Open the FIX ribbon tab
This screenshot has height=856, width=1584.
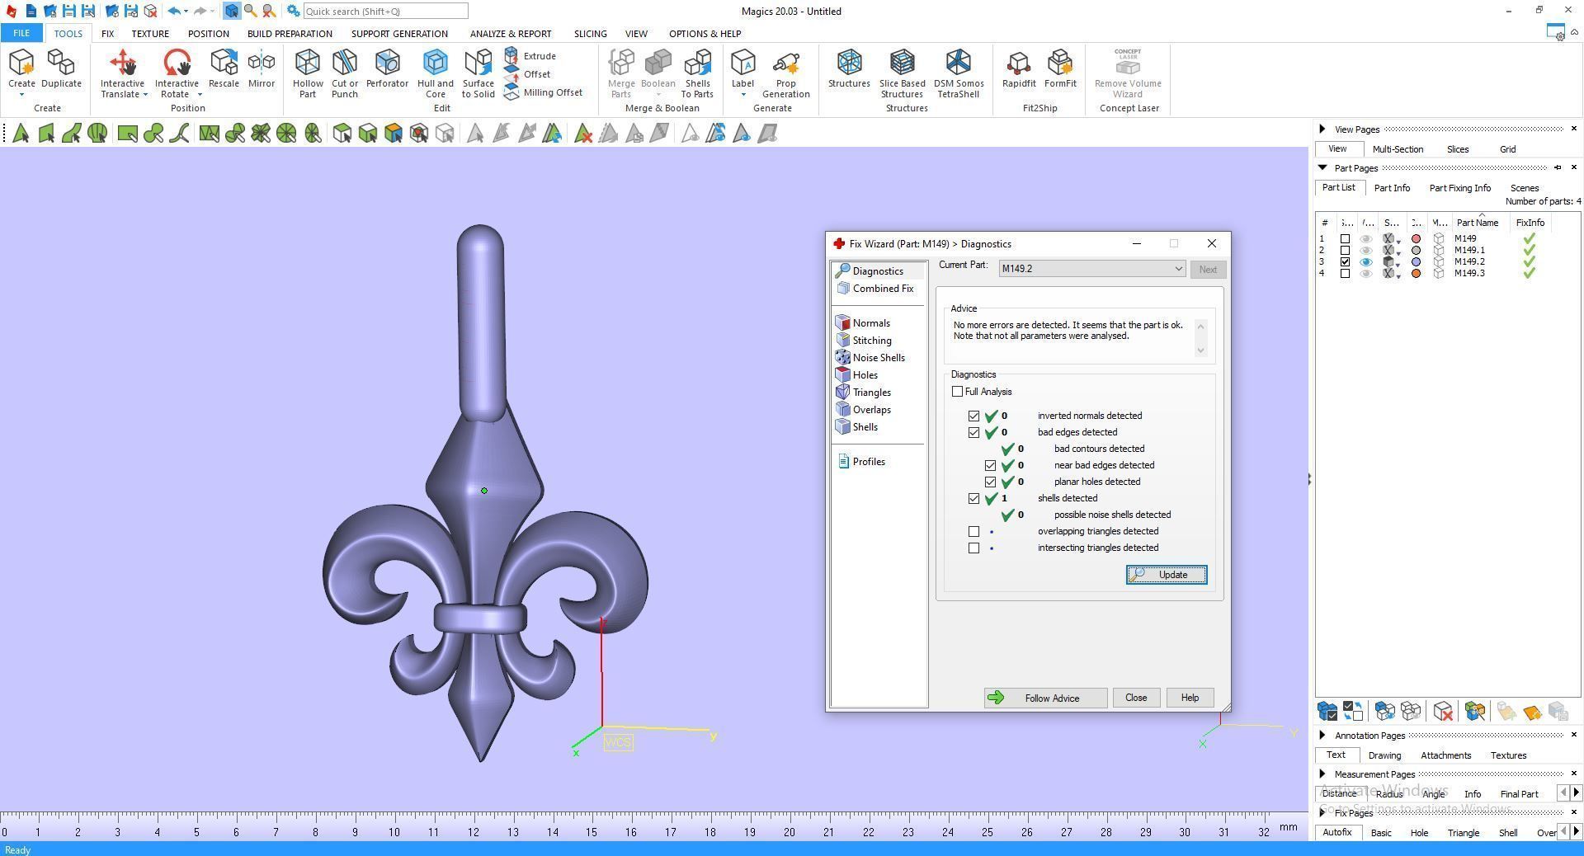(x=107, y=34)
